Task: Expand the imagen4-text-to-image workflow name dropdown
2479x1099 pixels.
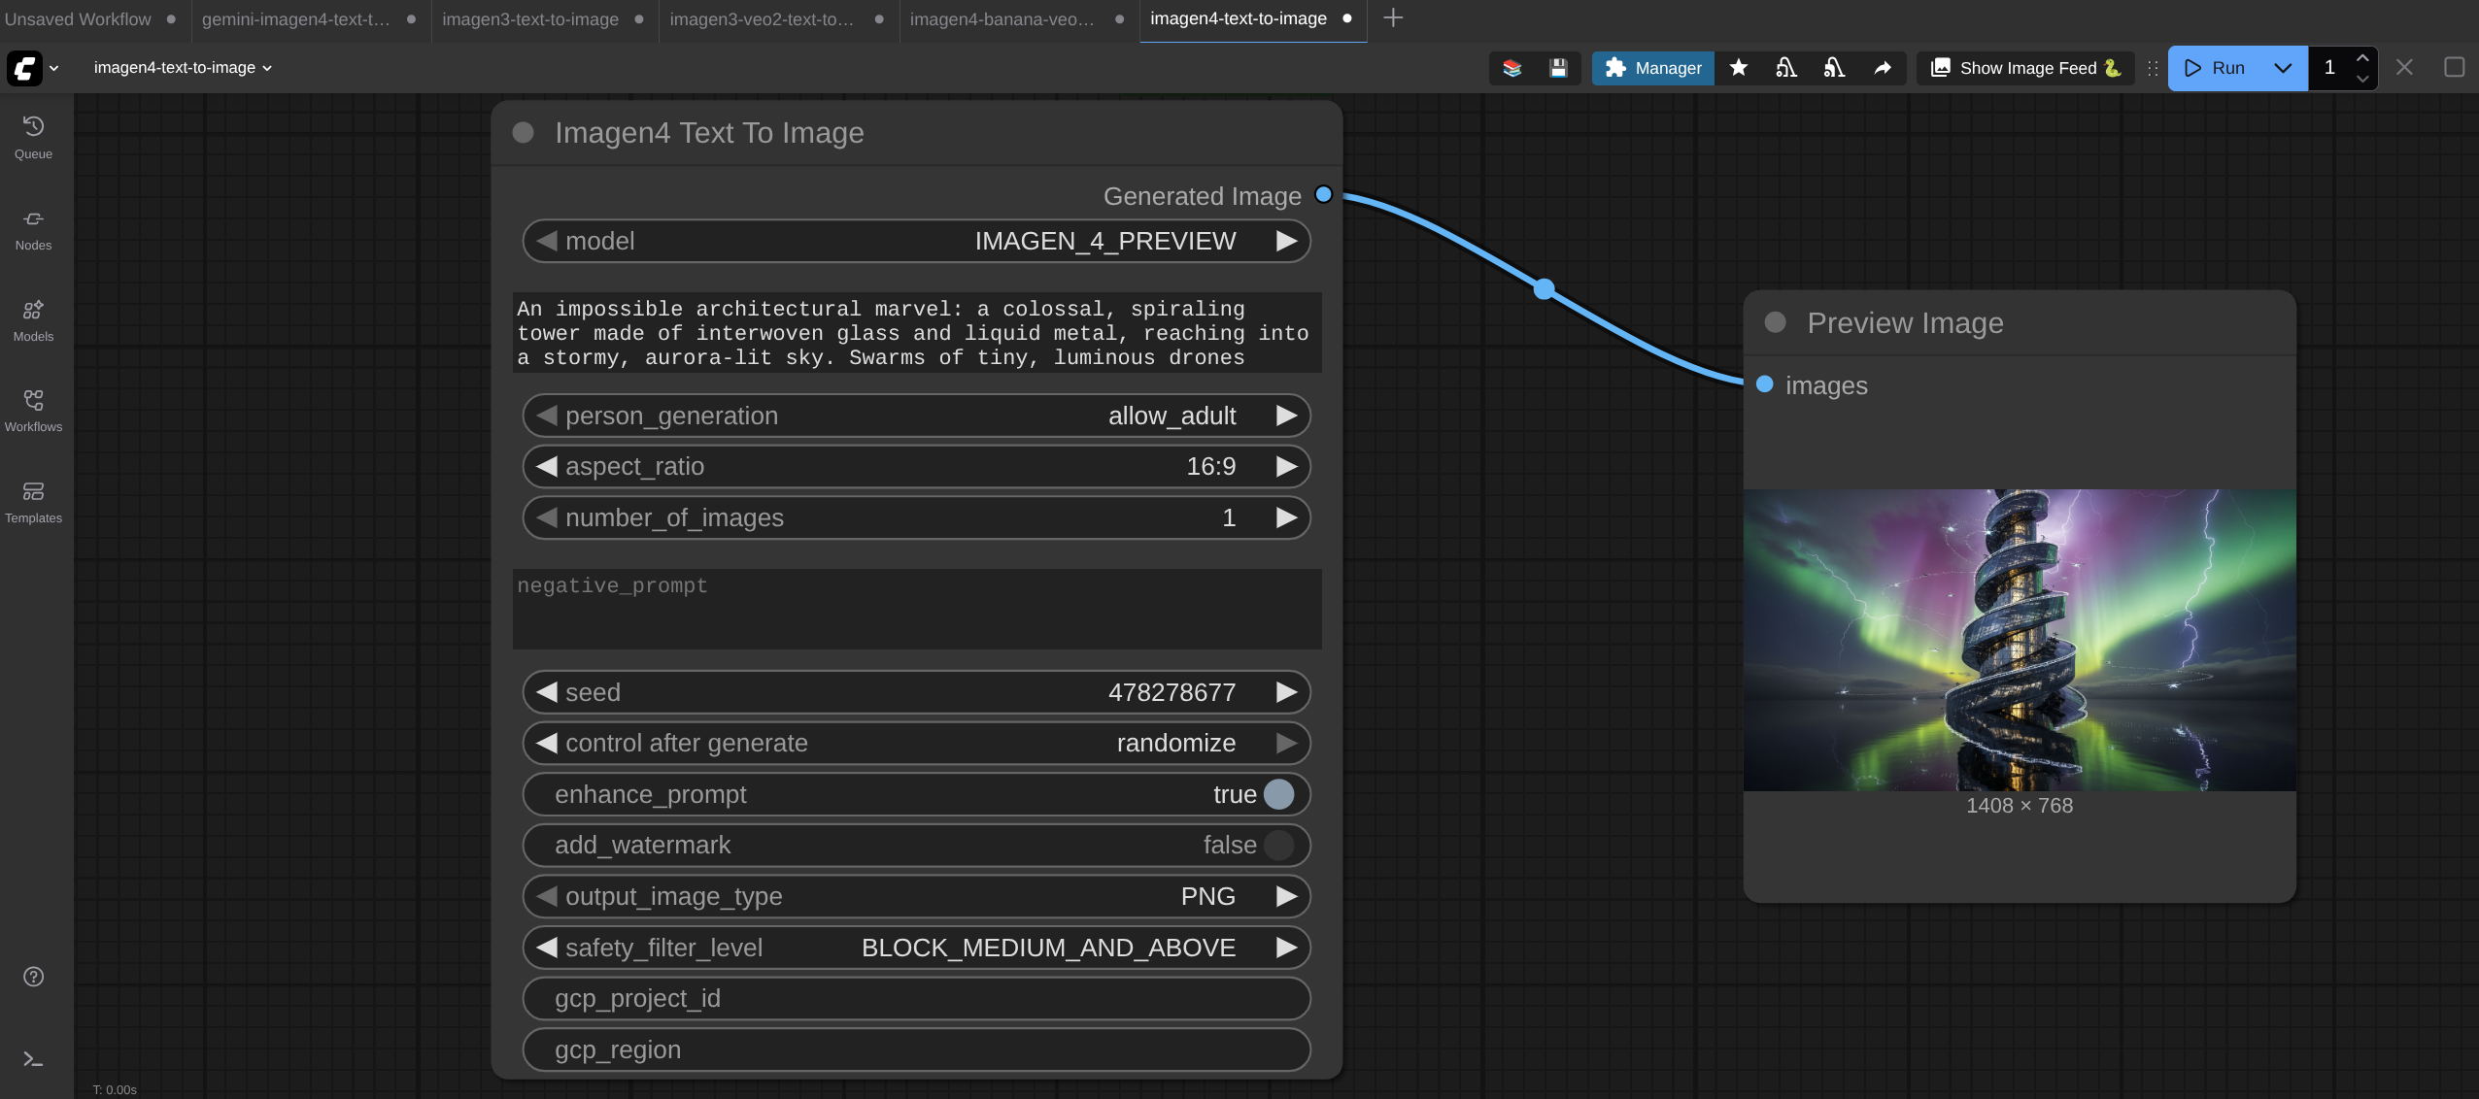Action: 182,68
